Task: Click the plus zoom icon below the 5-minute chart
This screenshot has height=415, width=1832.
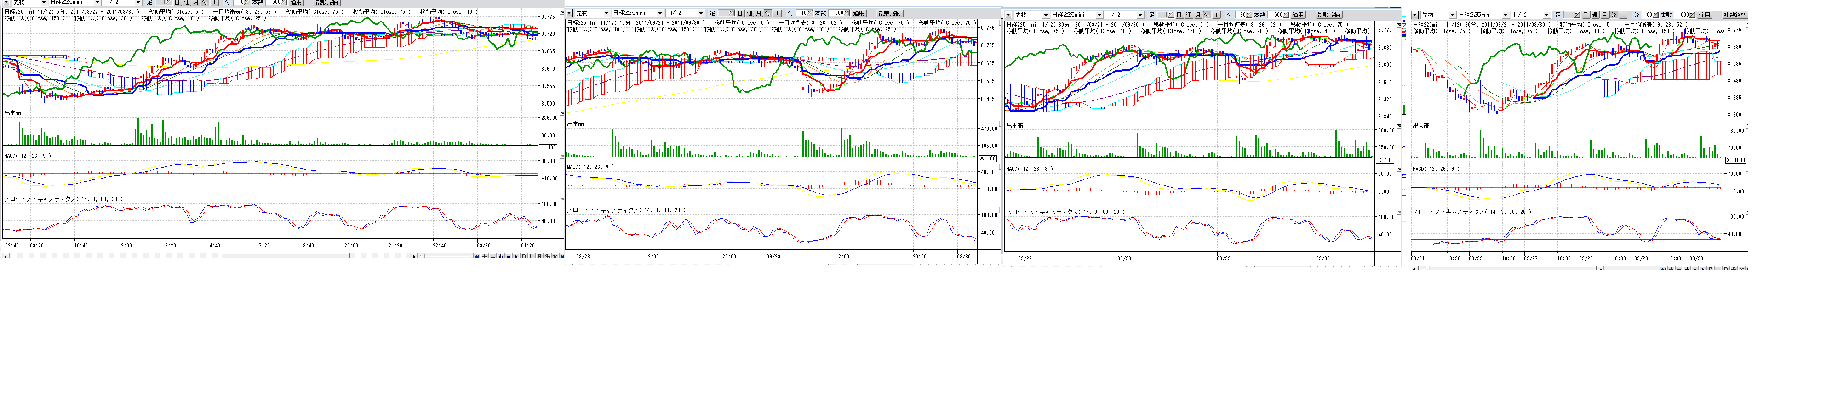Action: [x=485, y=256]
